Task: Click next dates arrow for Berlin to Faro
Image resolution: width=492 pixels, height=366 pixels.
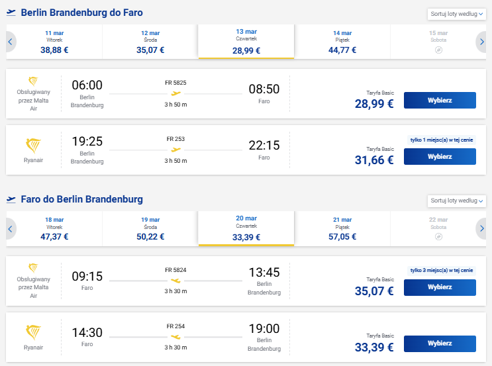Action: [481, 42]
